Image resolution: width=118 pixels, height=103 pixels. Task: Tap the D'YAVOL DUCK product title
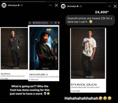coord(84,85)
